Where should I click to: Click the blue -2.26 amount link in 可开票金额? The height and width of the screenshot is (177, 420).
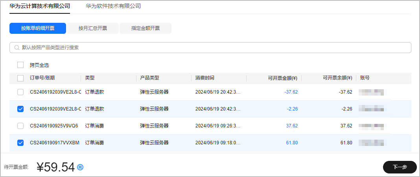[292, 109]
